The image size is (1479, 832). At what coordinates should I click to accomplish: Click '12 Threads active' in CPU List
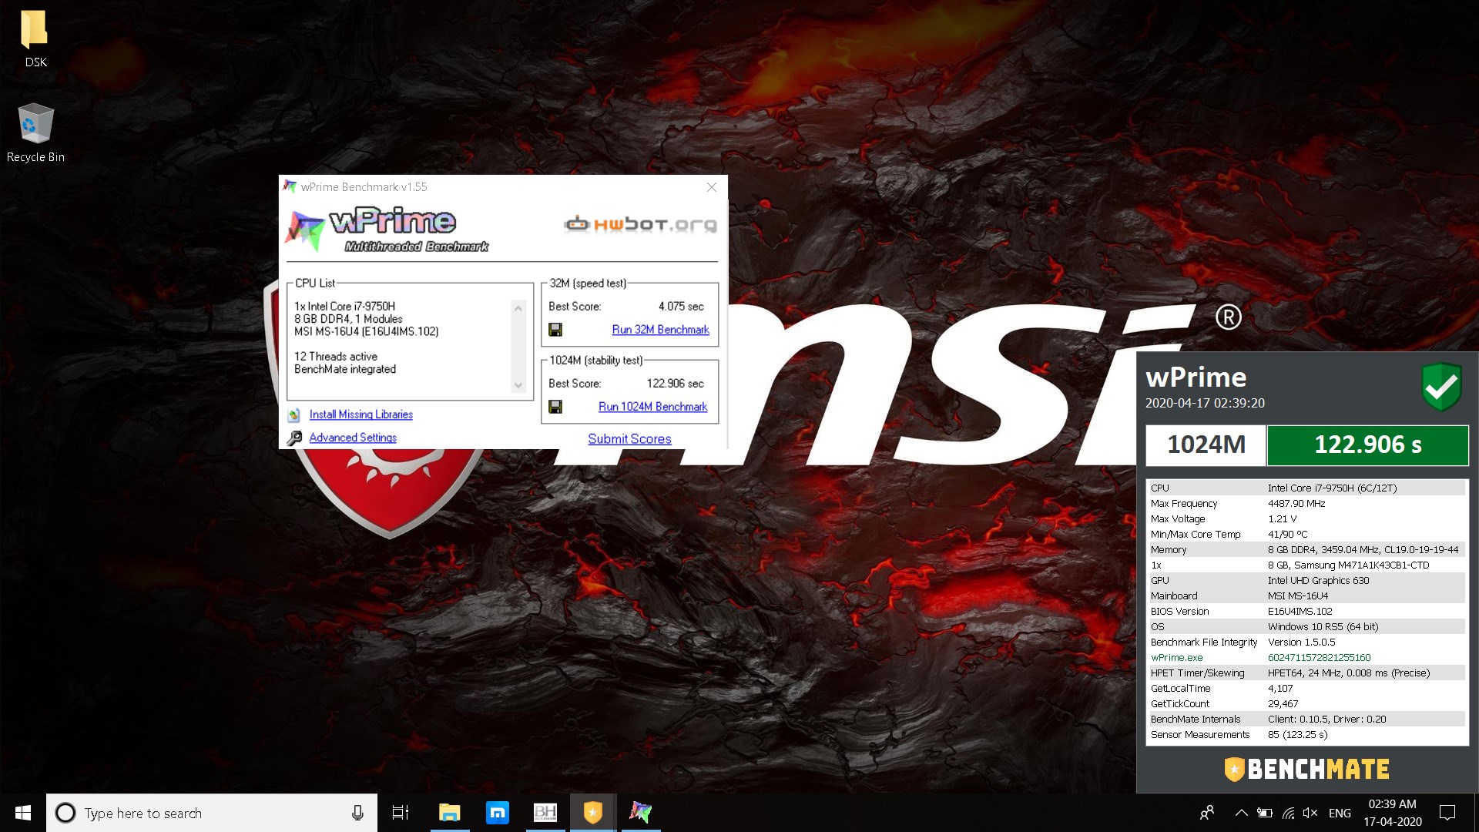pyautogui.click(x=336, y=357)
